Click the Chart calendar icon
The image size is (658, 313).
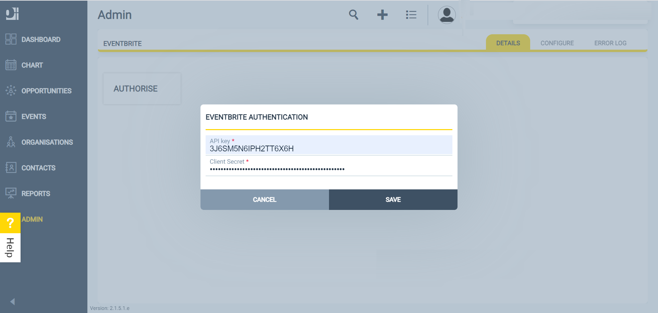point(11,65)
